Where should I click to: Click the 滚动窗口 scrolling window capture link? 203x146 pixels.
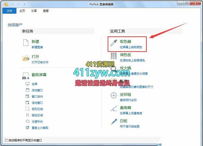point(37,103)
